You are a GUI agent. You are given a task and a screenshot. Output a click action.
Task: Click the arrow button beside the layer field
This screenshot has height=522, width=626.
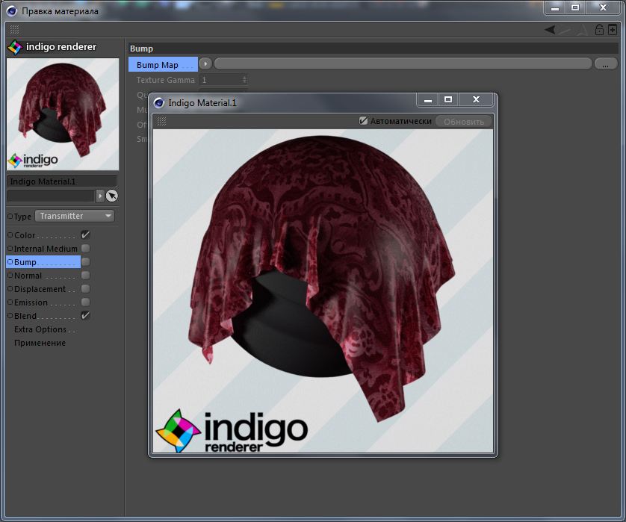100,196
